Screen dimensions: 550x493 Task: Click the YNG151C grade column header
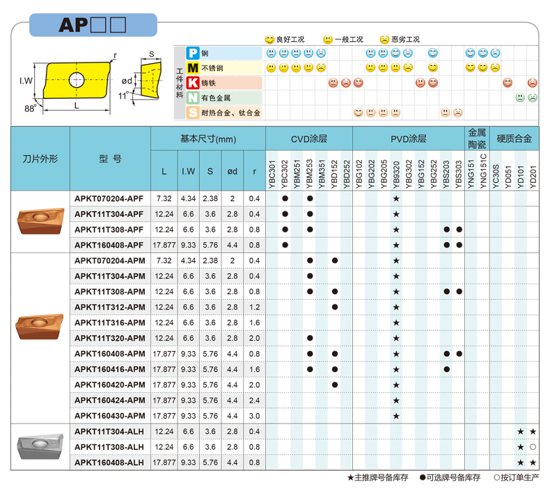(x=483, y=171)
